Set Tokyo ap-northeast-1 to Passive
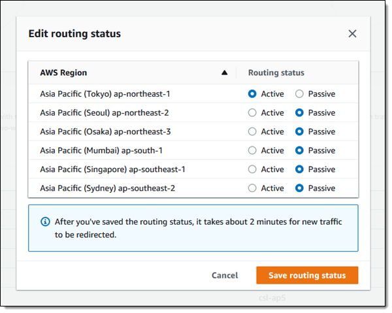392x313 pixels. tap(299, 94)
